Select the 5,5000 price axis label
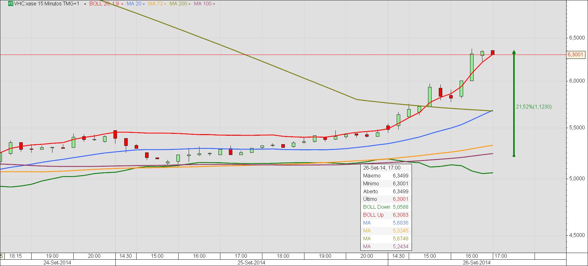 click(577, 127)
